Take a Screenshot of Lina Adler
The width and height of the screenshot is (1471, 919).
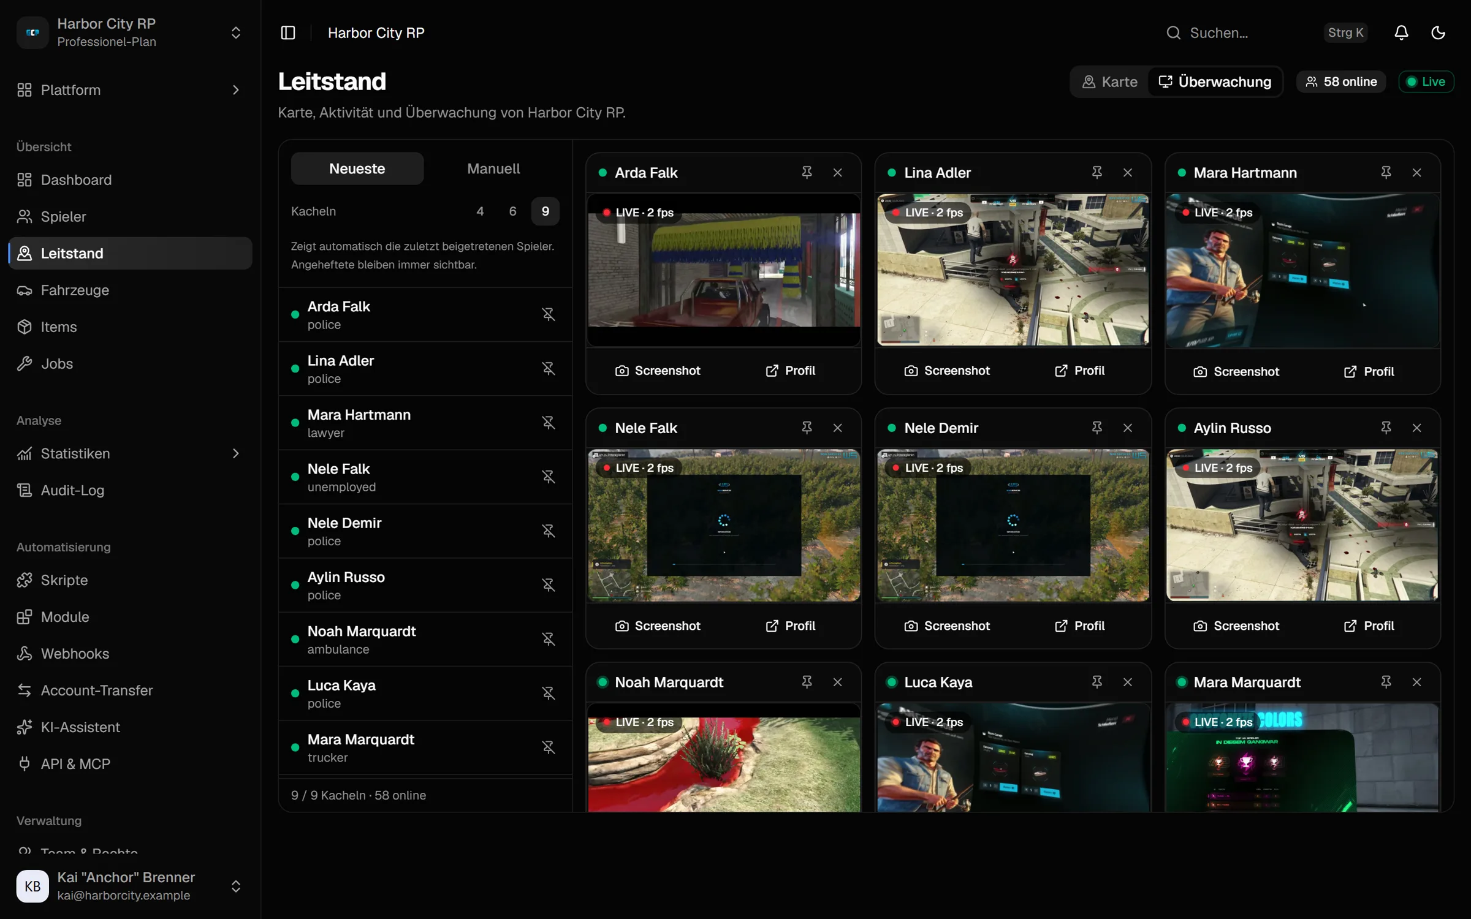[947, 371]
